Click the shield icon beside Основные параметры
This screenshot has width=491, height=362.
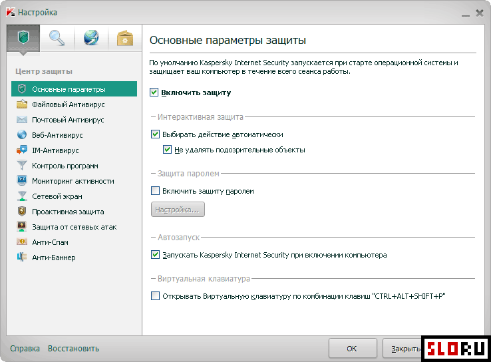(21, 89)
